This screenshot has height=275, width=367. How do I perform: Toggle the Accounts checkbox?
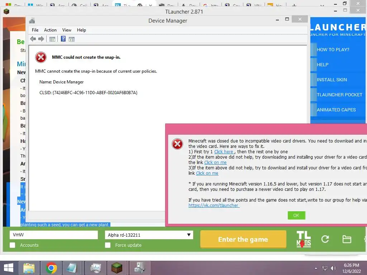[x=13, y=245]
